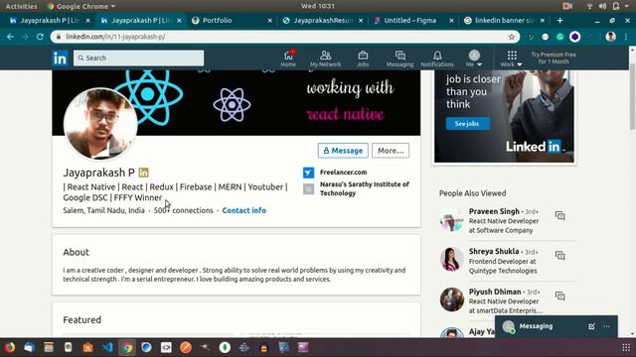
Task: Open Shreya Shukla's profile
Action: click(x=494, y=251)
